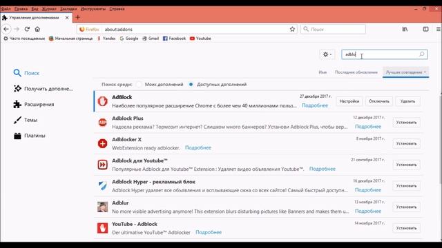Install Adblock Hyper
The image size is (442, 248).
[406, 185]
